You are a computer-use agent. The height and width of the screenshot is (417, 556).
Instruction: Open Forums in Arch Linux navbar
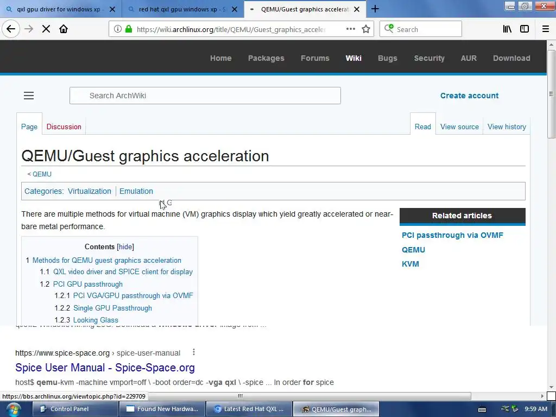pyautogui.click(x=315, y=58)
